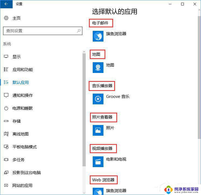Click the Groove Music app icon
This screenshot has height=195, width=201.
click(98, 99)
